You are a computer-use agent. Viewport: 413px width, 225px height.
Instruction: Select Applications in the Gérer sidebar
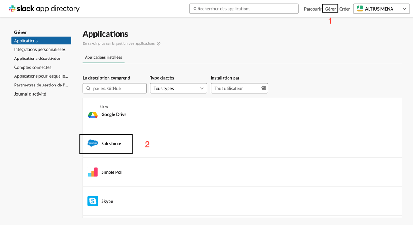click(x=41, y=41)
